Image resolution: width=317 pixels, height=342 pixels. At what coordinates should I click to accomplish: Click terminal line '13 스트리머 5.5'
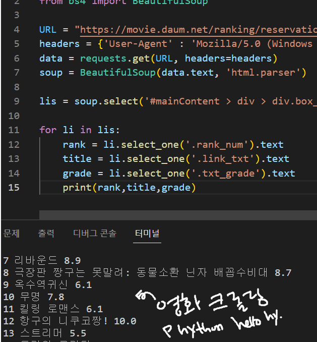coord(45,333)
